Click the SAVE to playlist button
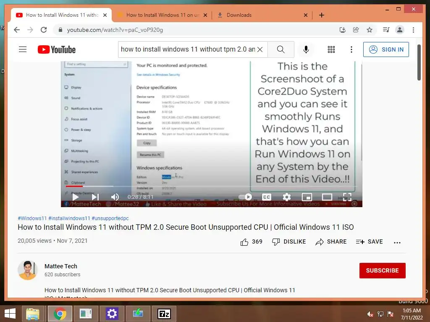 (x=369, y=242)
